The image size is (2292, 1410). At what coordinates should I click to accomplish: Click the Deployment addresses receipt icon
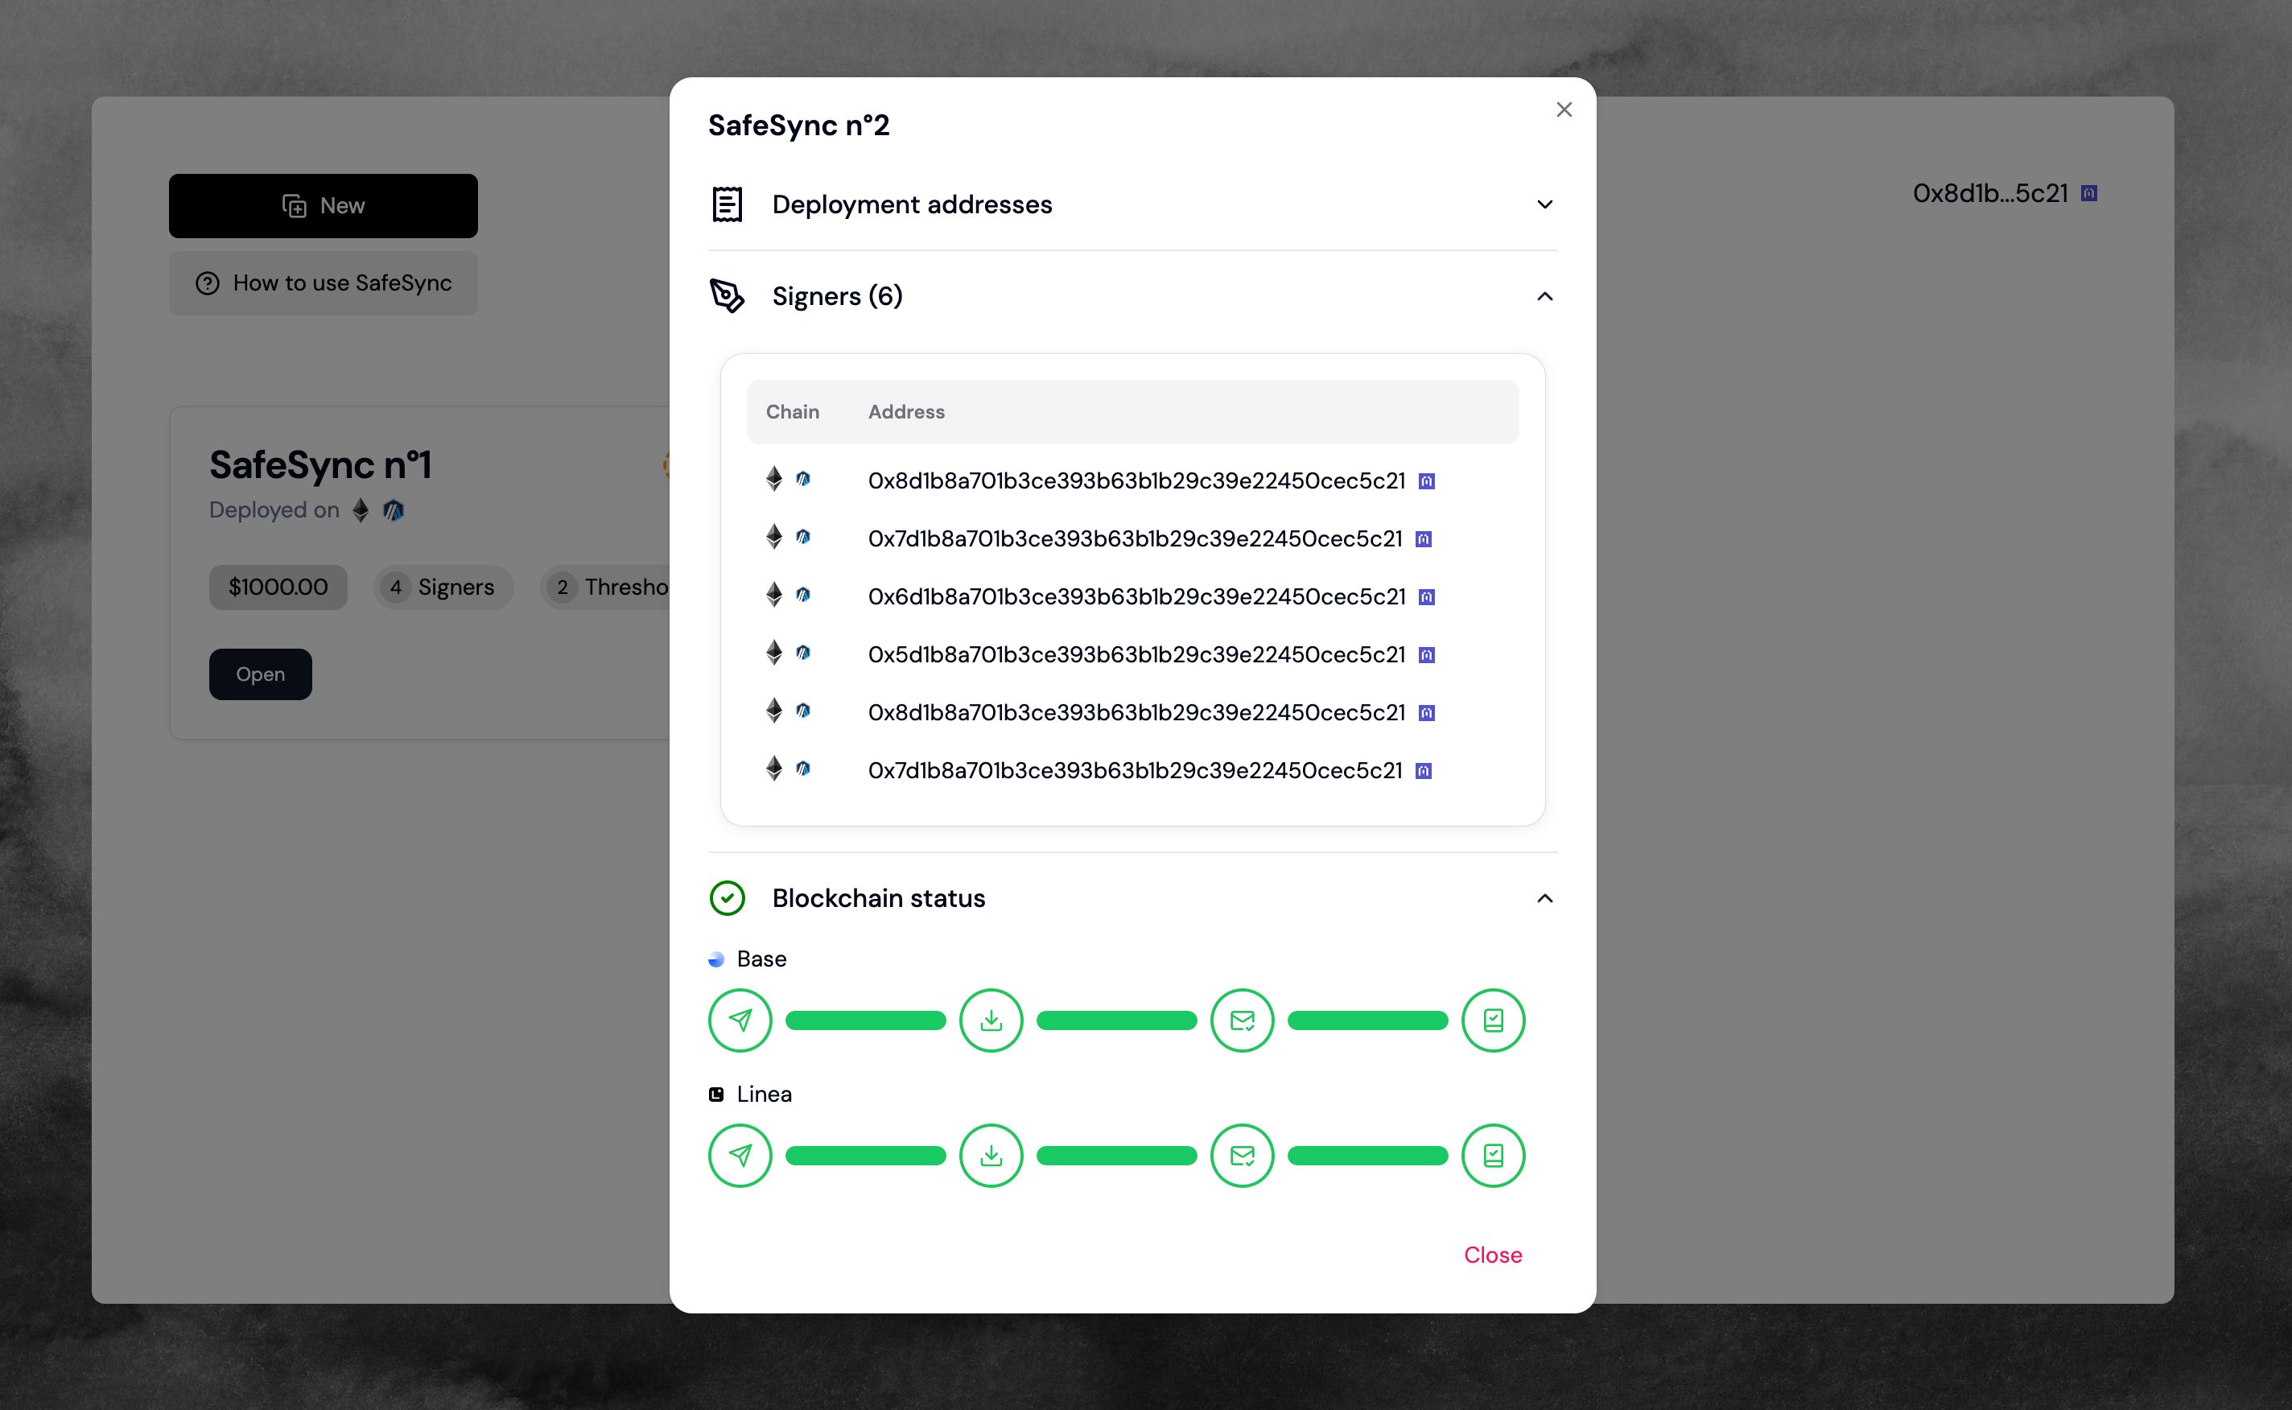point(728,204)
